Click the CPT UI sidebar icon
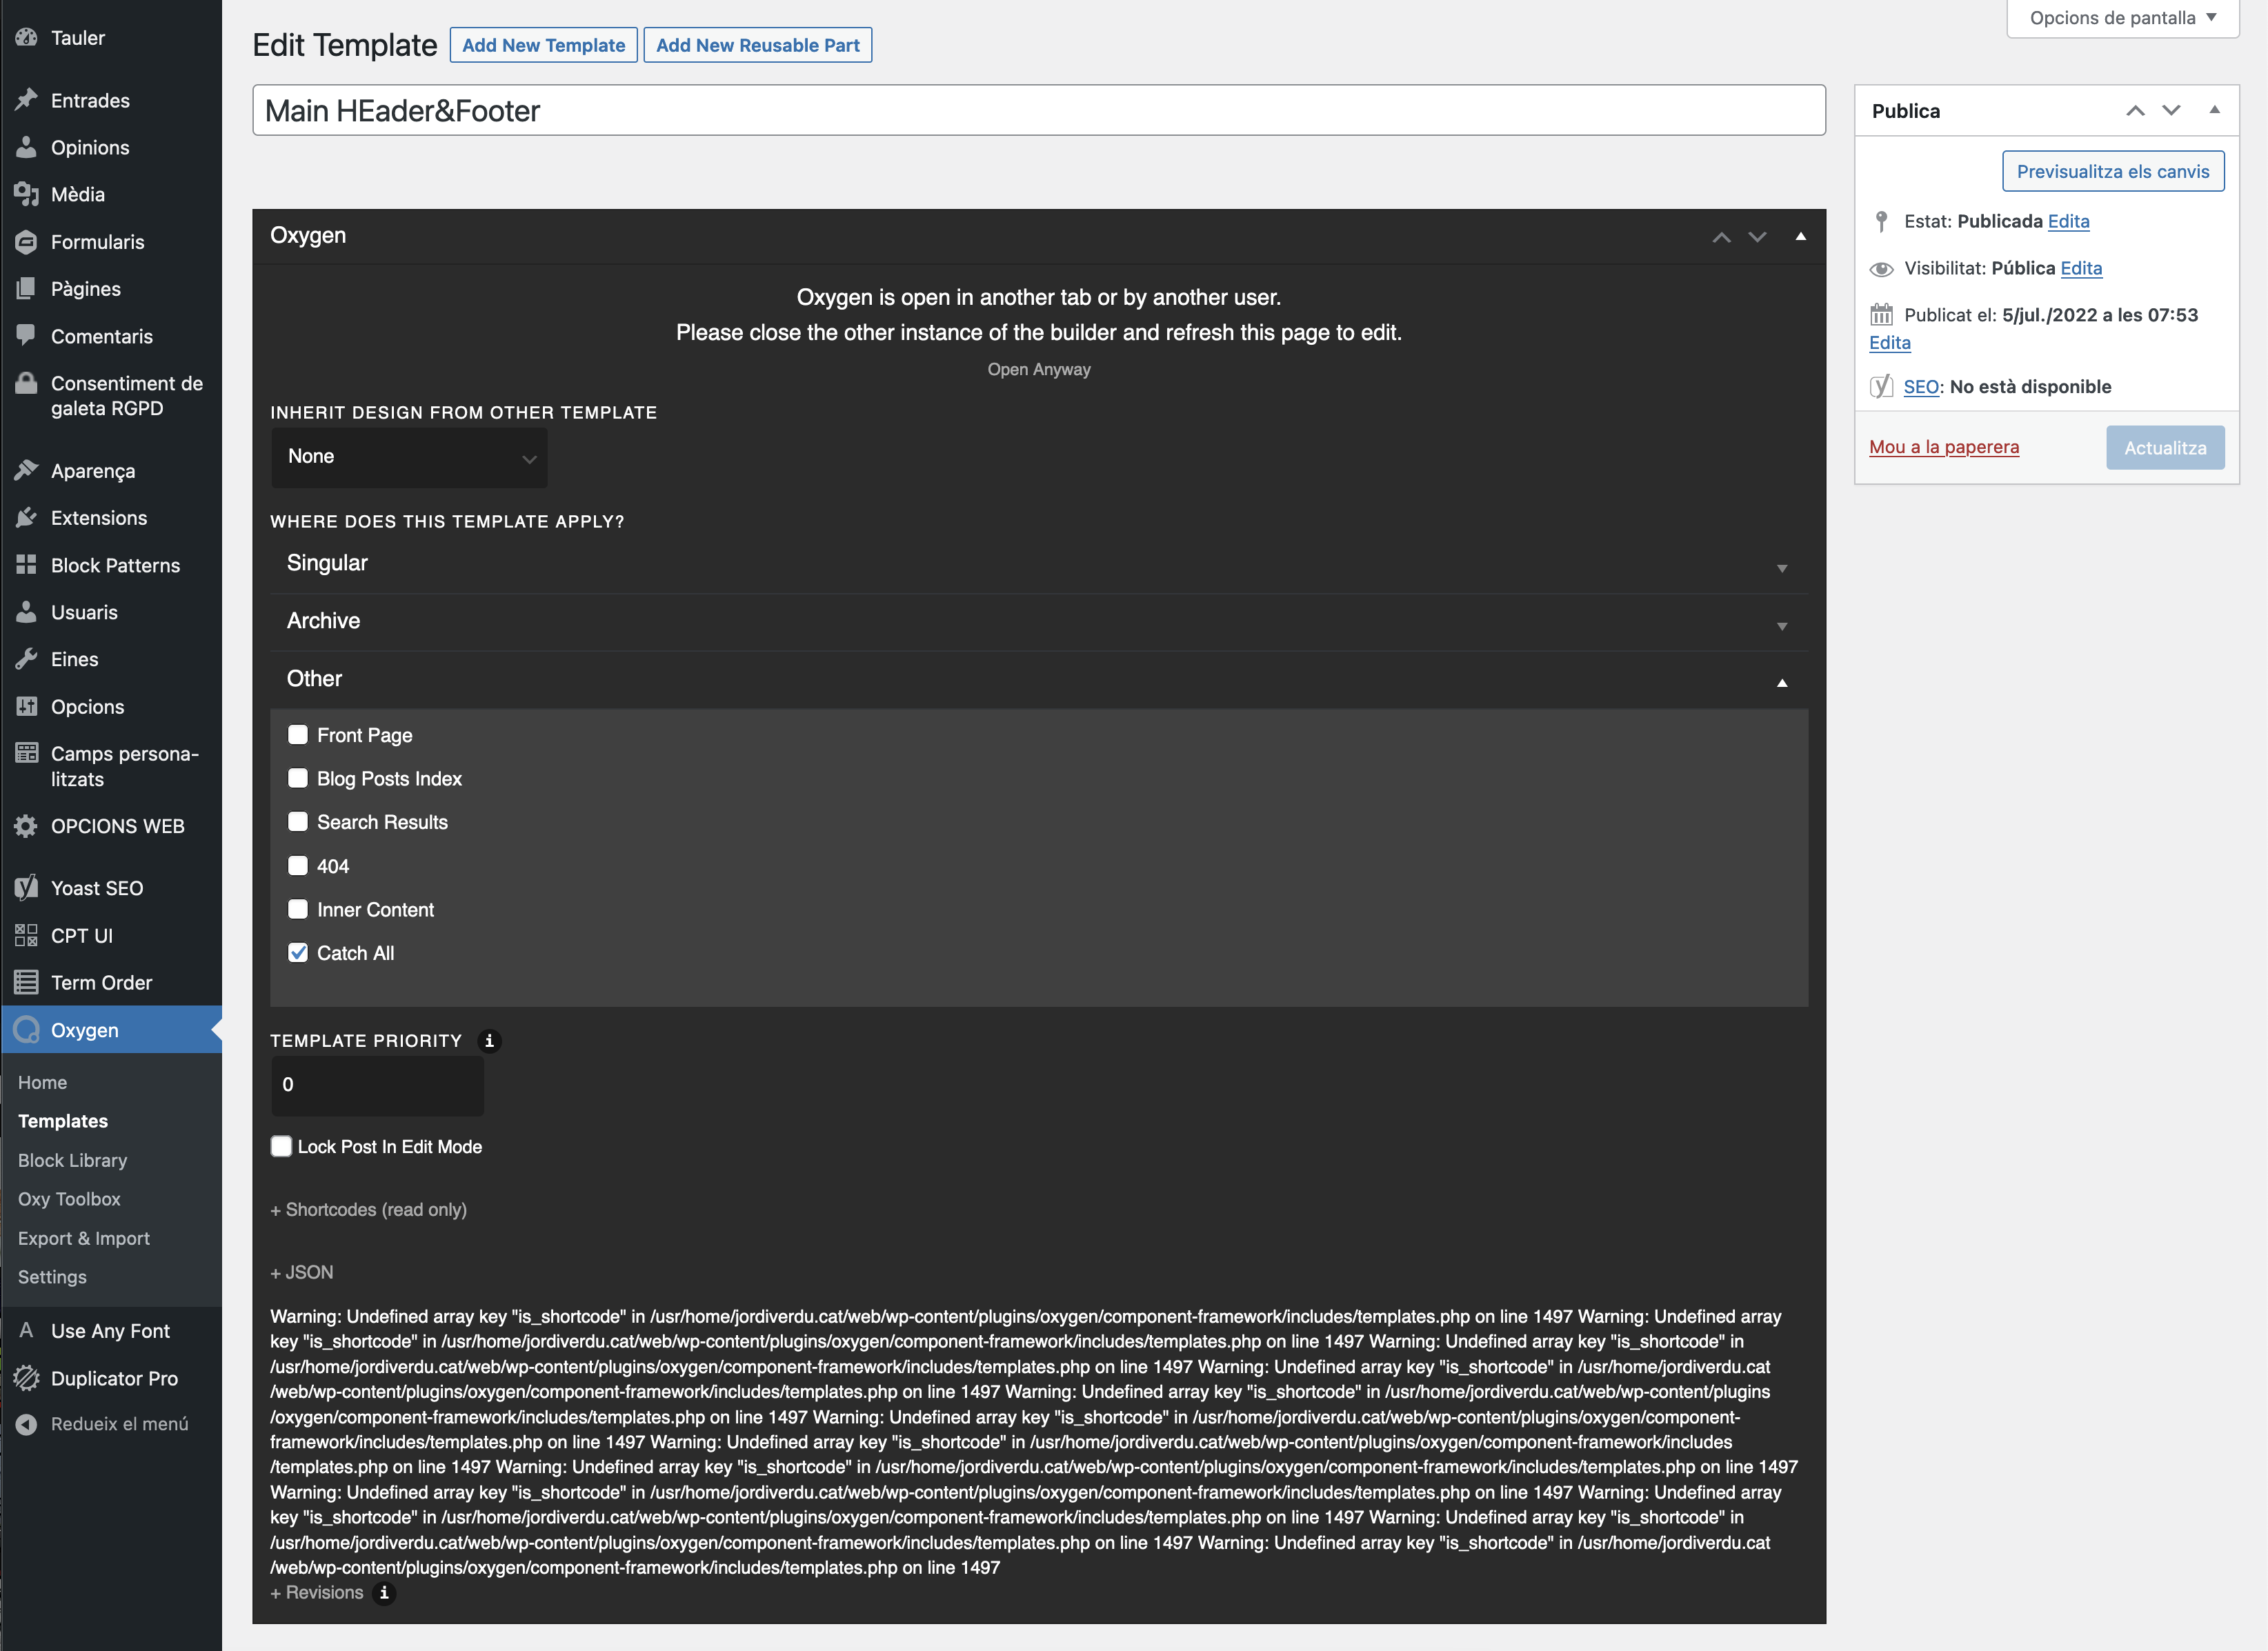 pyautogui.click(x=27, y=935)
